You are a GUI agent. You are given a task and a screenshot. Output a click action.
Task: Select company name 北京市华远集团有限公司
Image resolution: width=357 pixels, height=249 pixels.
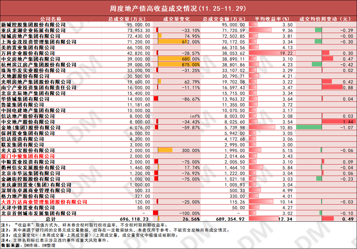(31, 173)
